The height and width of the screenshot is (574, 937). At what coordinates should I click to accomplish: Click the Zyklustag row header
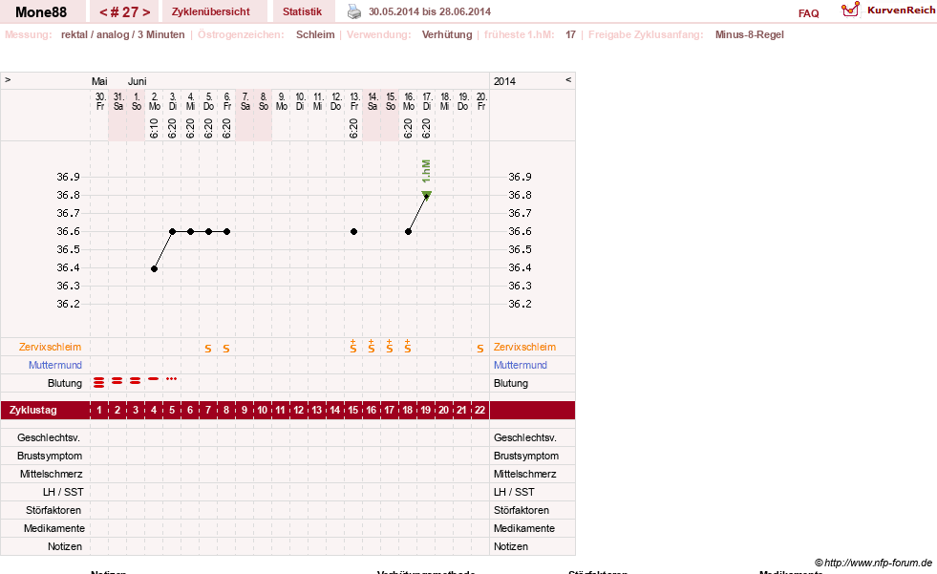click(32, 411)
